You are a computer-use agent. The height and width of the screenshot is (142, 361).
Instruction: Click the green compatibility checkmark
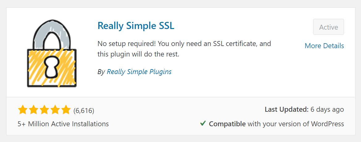coord(203,123)
